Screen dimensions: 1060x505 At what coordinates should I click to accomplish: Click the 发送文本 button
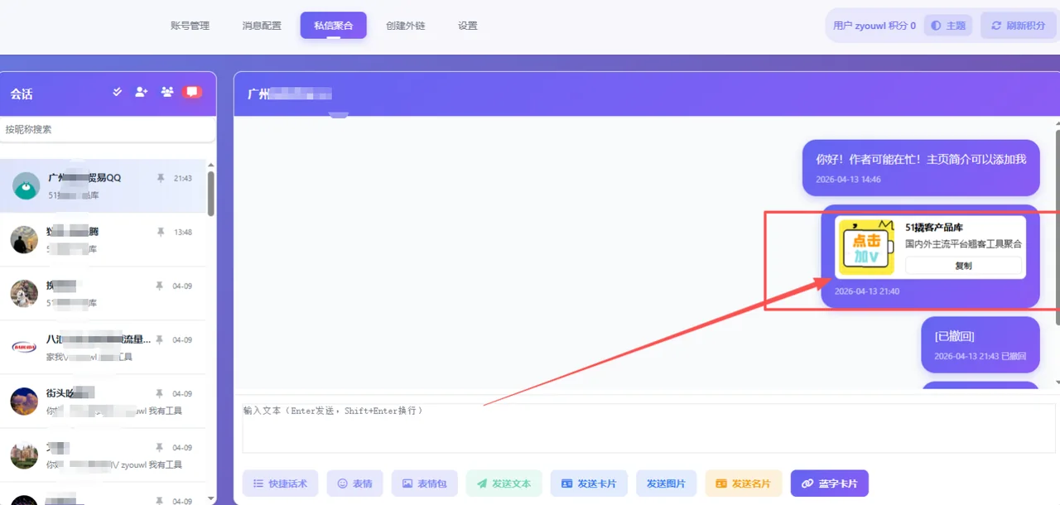[503, 483]
